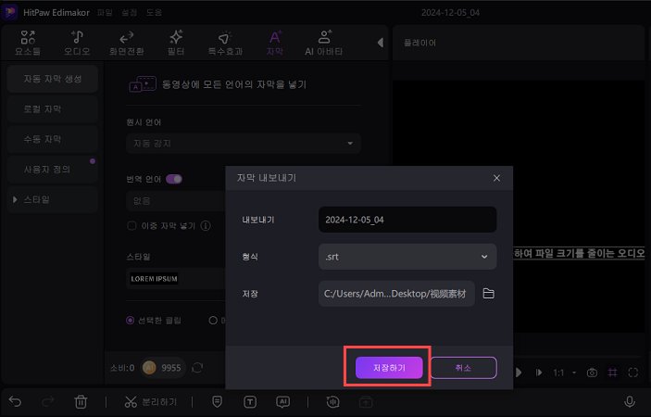Check the 이중 자막 넣기 checkbox
This screenshot has width=651, height=417.
pyautogui.click(x=131, y=225)
